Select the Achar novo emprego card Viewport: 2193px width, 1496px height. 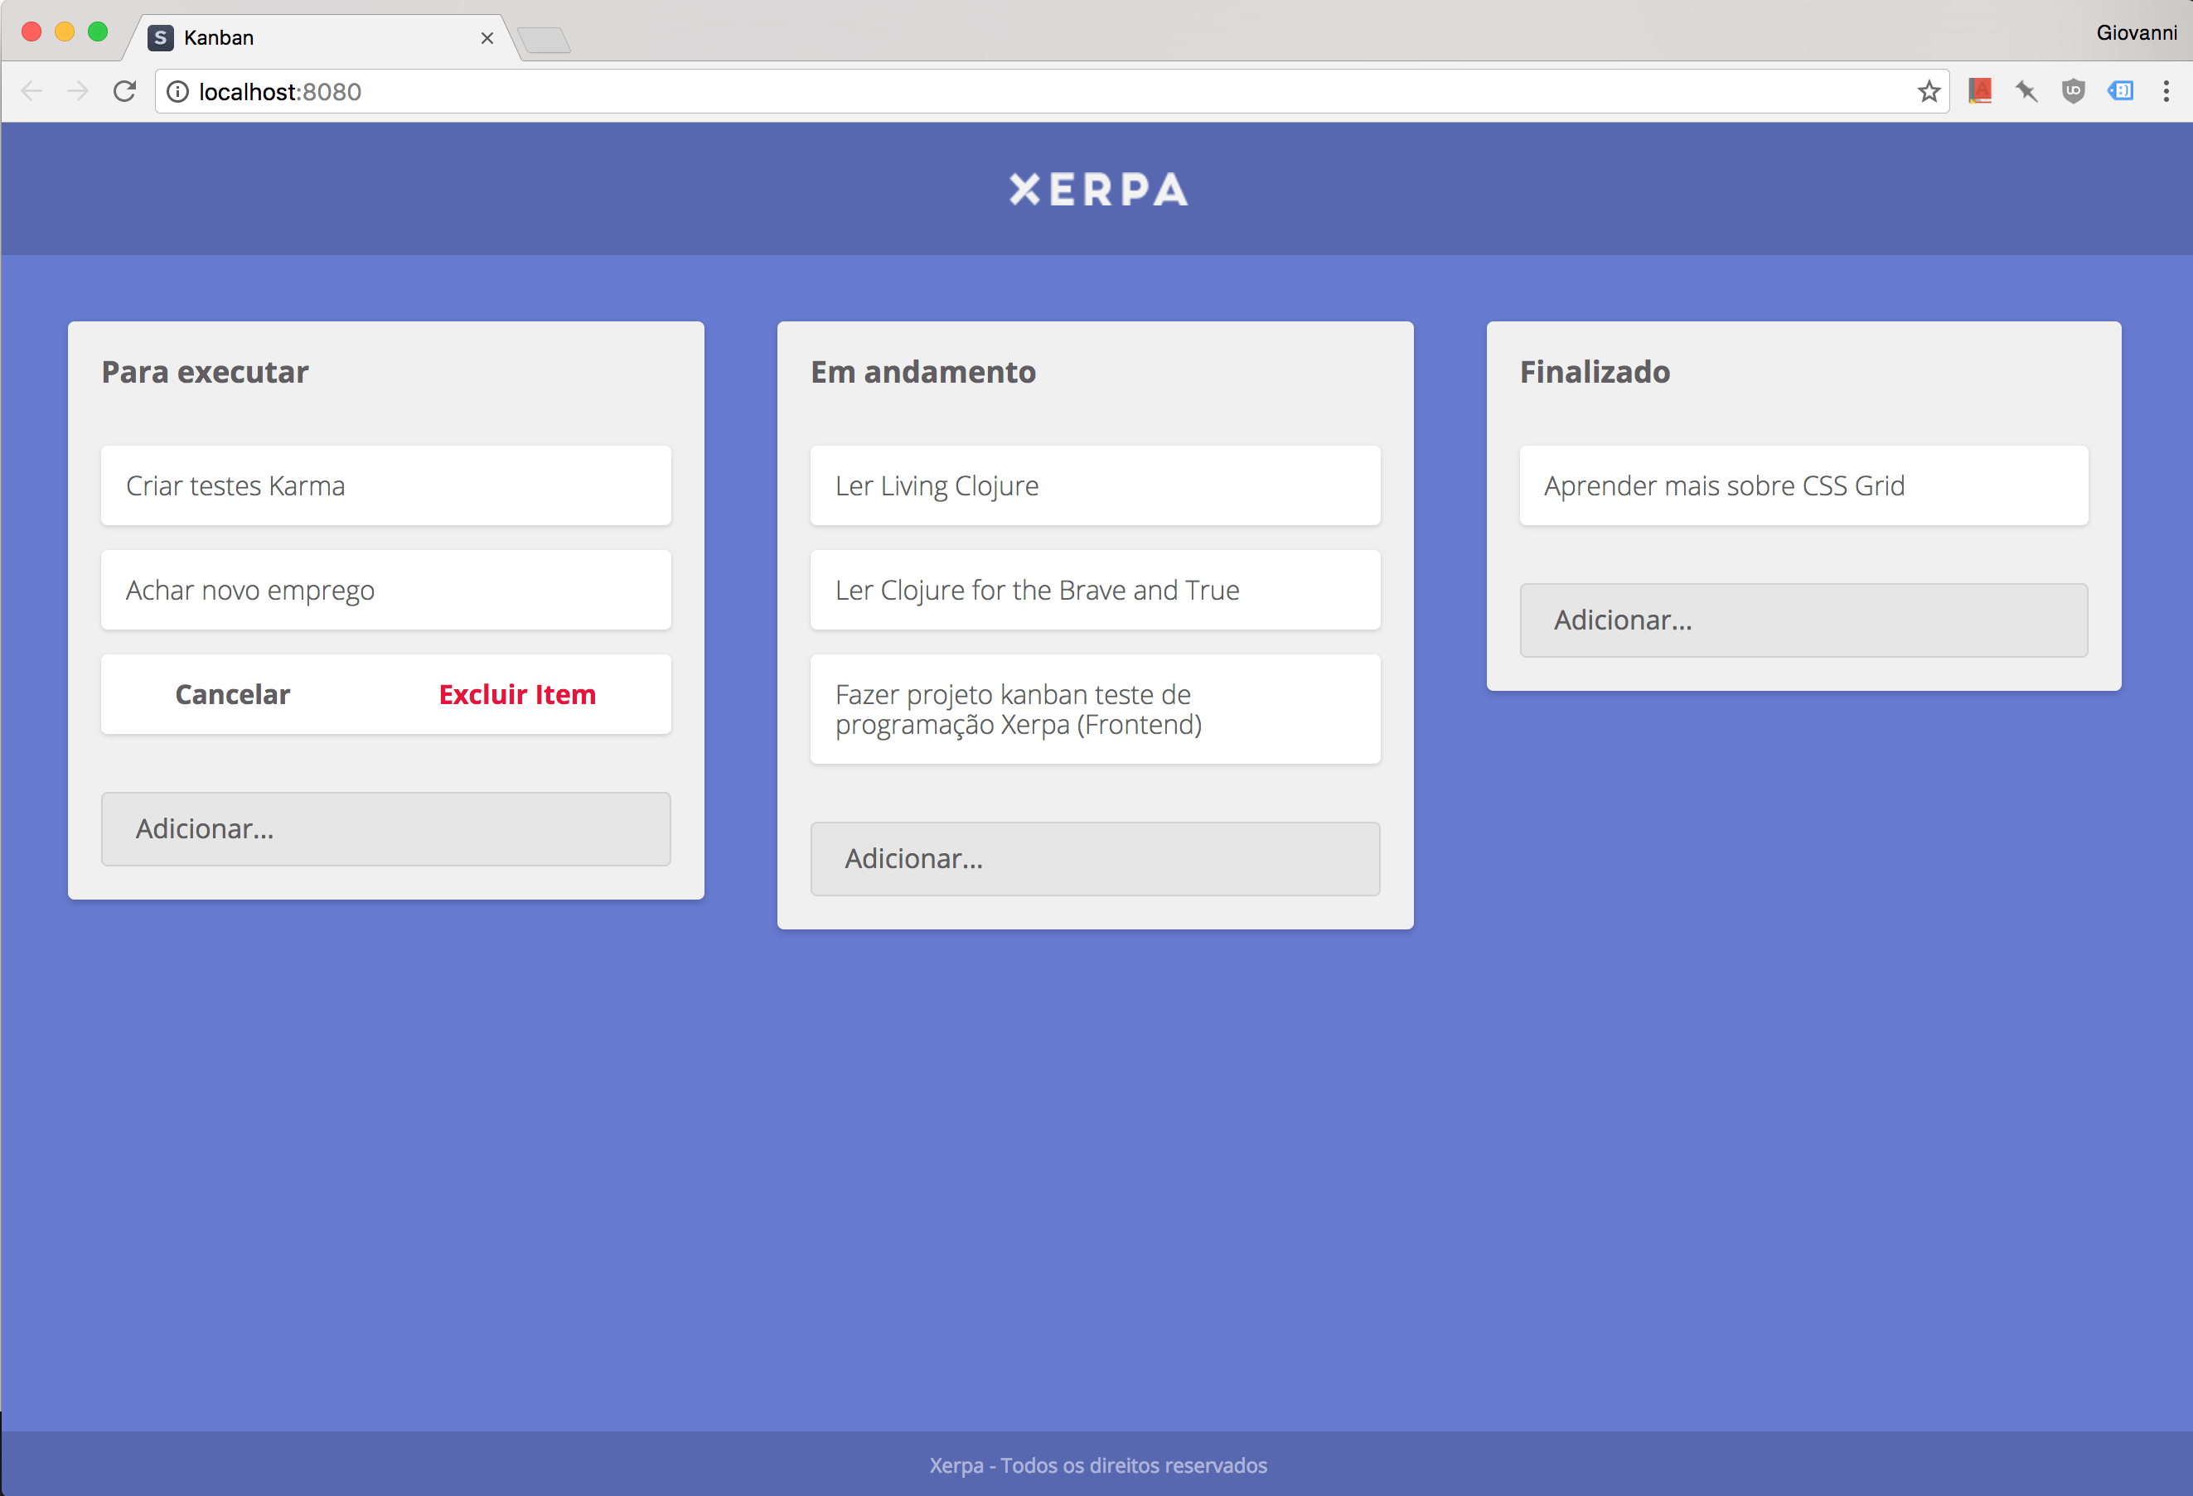click(x=386, y=590)
